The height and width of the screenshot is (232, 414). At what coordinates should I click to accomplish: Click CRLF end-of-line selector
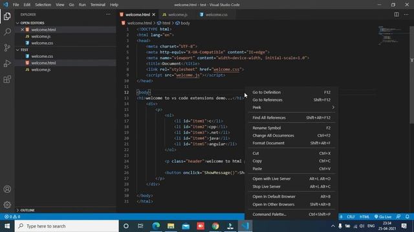tap(351, 217)
